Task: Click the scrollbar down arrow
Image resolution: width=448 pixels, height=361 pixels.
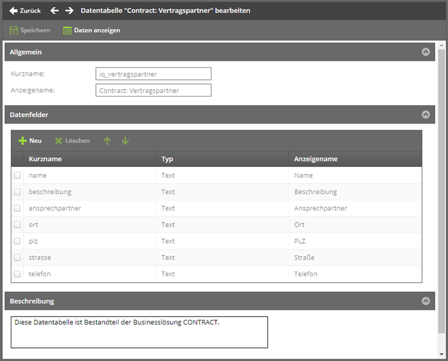Action: tap(441, 354)
